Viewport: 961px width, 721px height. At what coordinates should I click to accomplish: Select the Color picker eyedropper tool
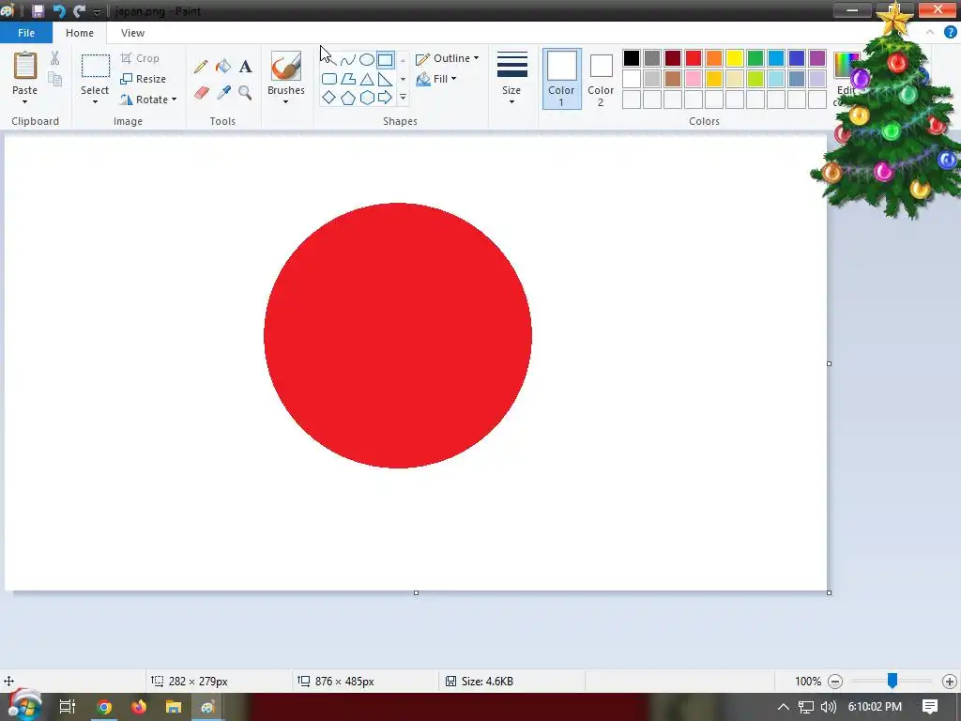(x=223, y=93)
